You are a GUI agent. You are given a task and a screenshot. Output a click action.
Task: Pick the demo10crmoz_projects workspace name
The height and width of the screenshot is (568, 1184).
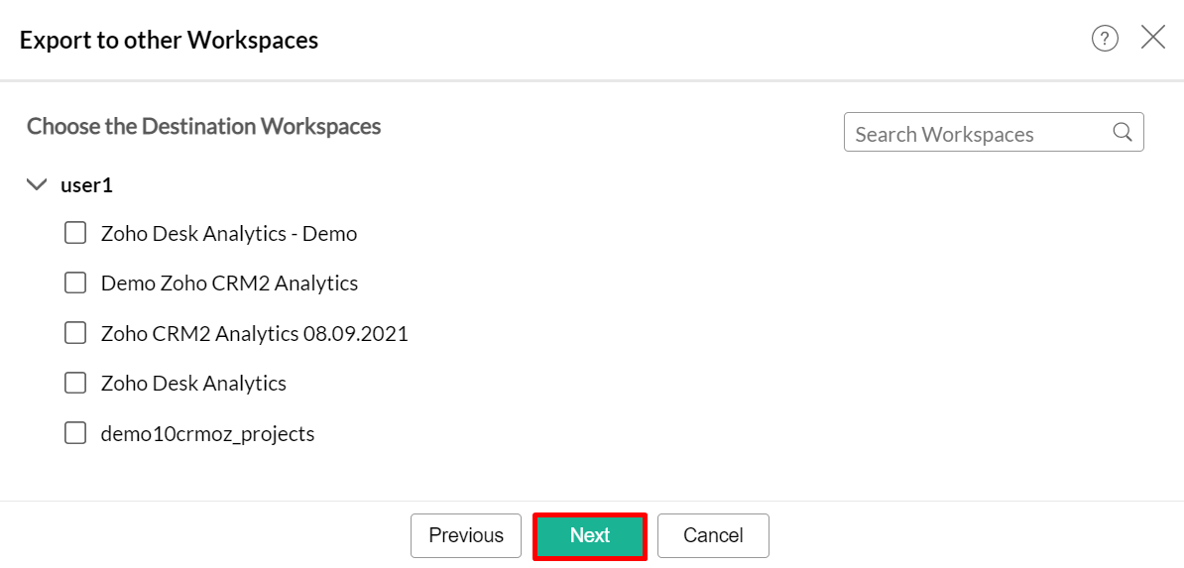(x=207, y=434)
